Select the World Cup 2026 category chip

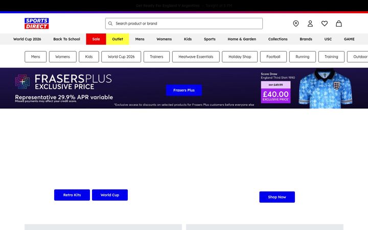click(121, 57)
